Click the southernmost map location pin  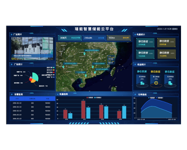tap(86, 75)
